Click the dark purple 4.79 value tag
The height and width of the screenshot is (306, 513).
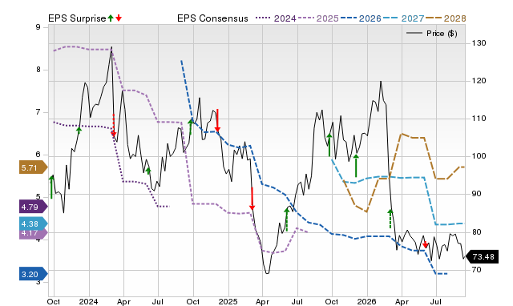pyautogui.click(x=34, y=207)
